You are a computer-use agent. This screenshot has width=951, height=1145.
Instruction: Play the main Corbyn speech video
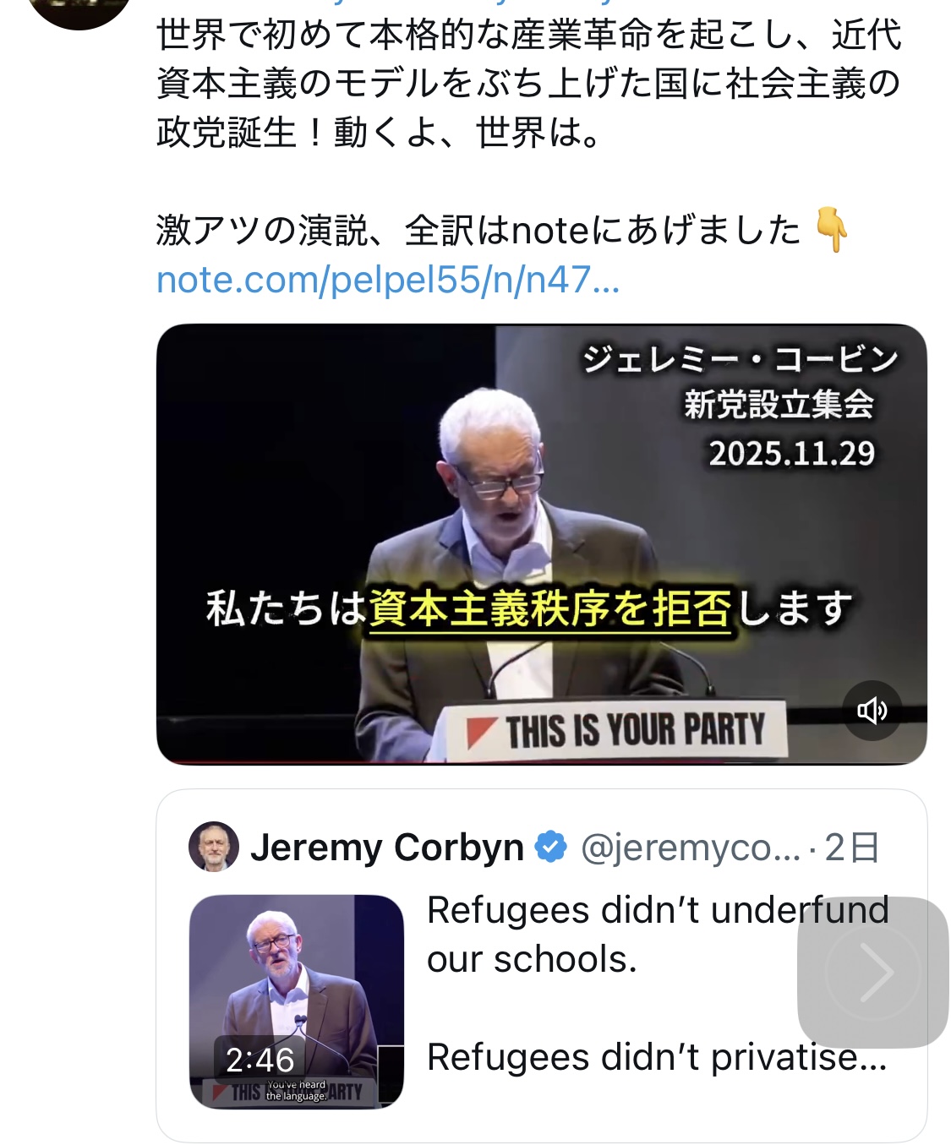click(541, 507)
